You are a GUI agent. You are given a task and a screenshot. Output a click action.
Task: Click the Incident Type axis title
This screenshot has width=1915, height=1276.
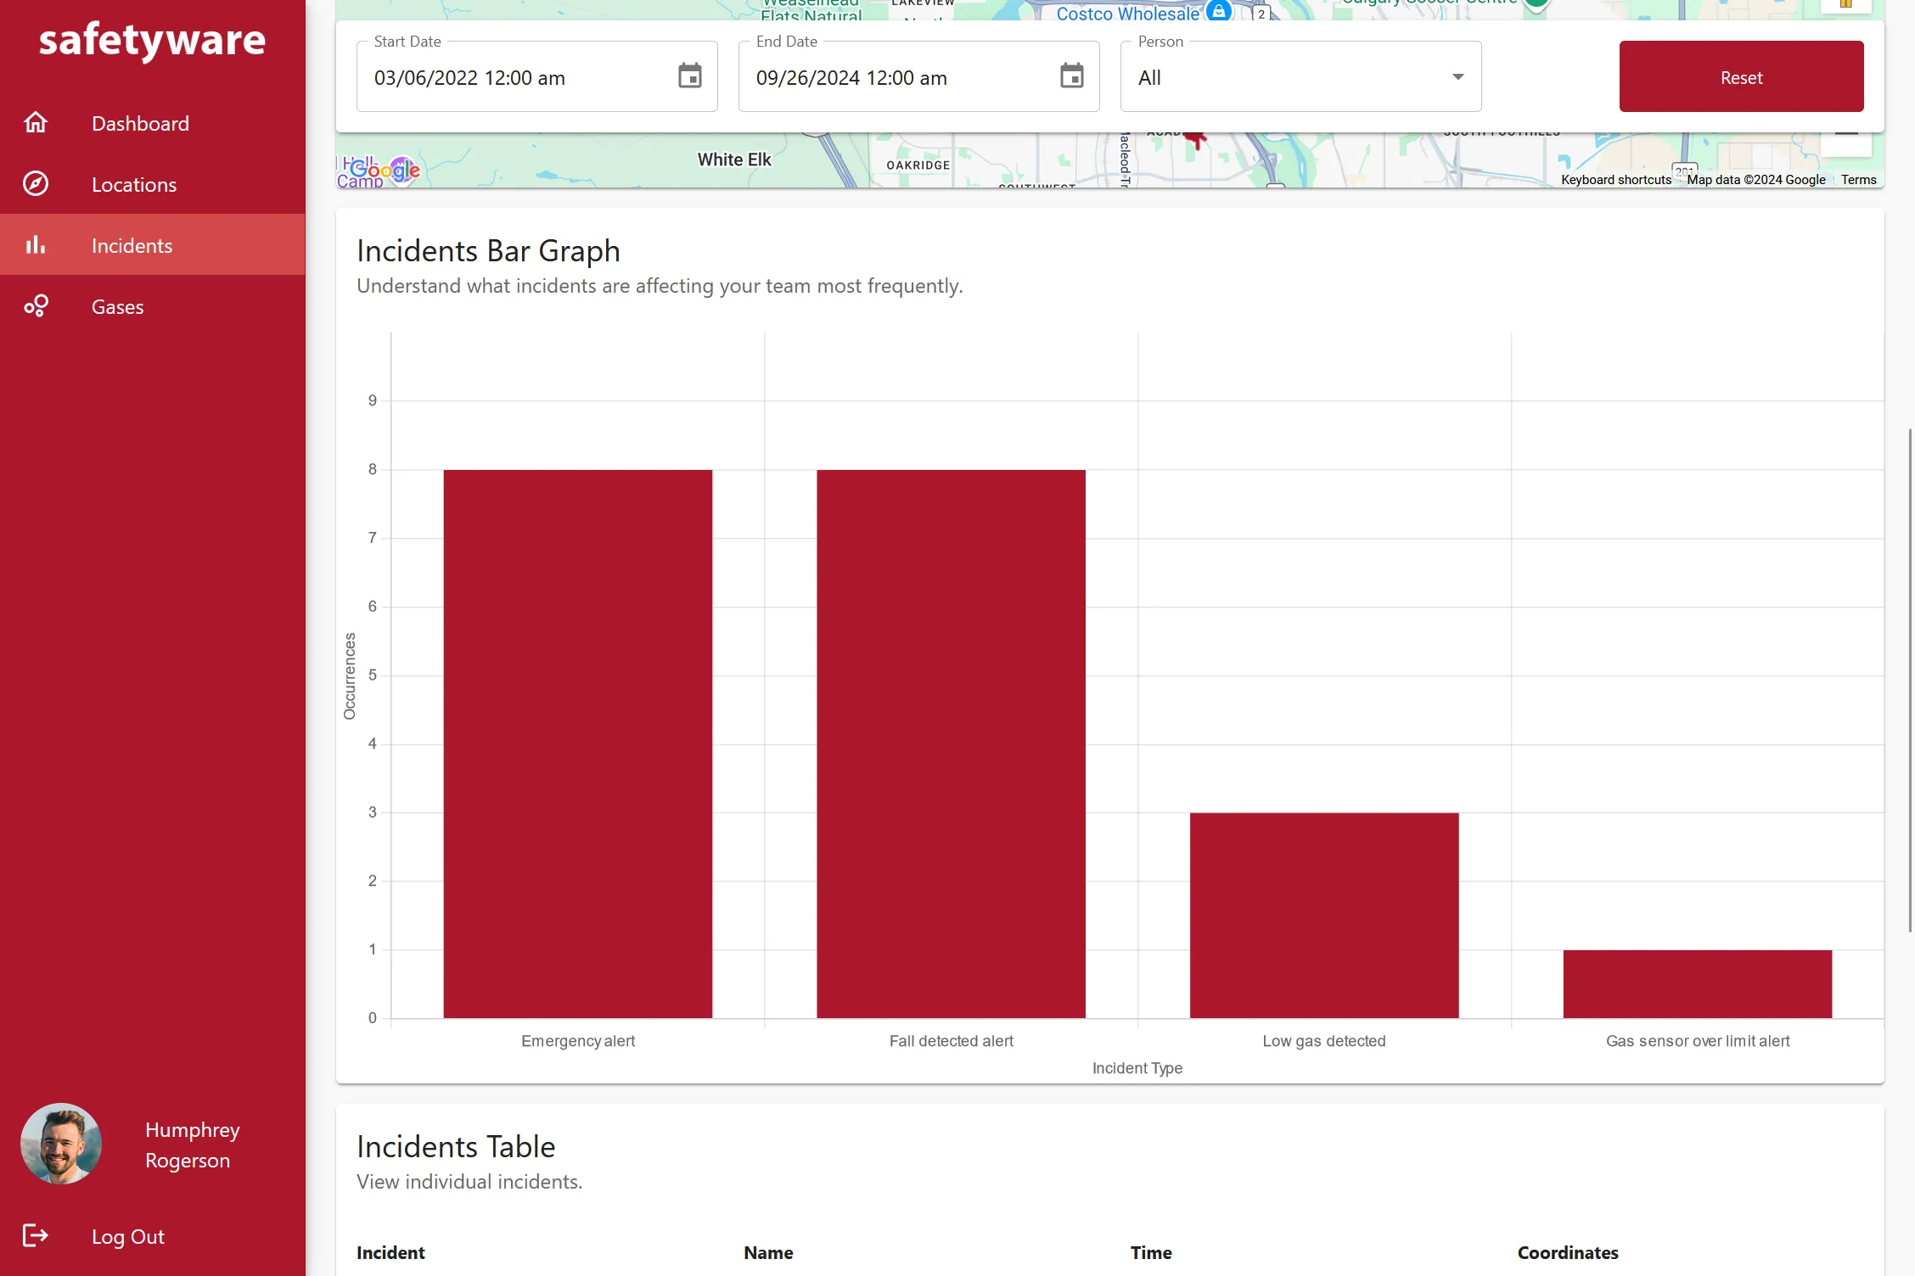pos(1137,1068)
